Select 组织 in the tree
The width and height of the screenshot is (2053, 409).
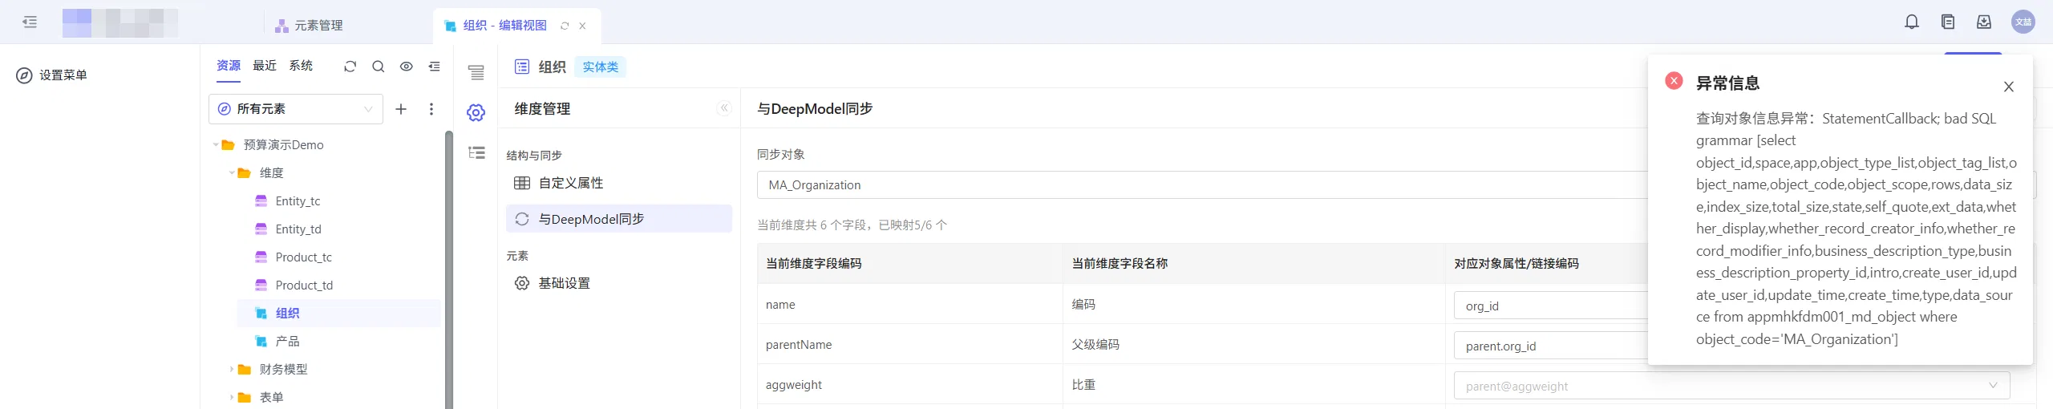coord(338,314)
